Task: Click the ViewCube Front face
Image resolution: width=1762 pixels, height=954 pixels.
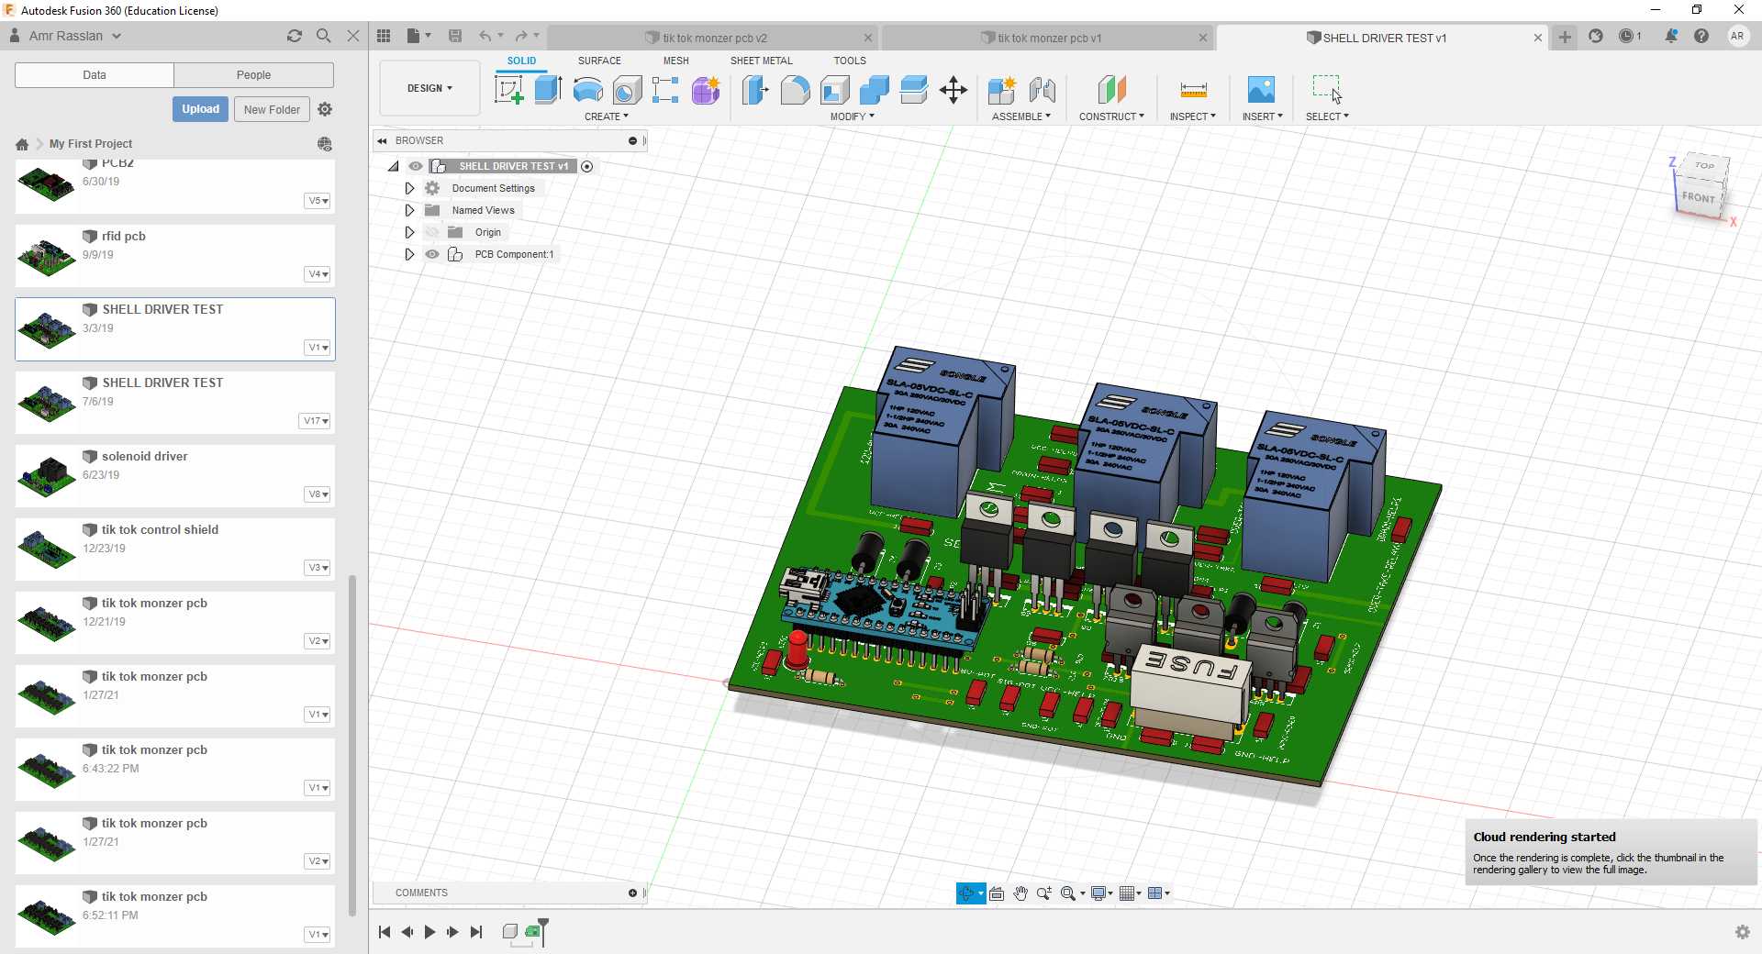Action: click(1698, 197)
